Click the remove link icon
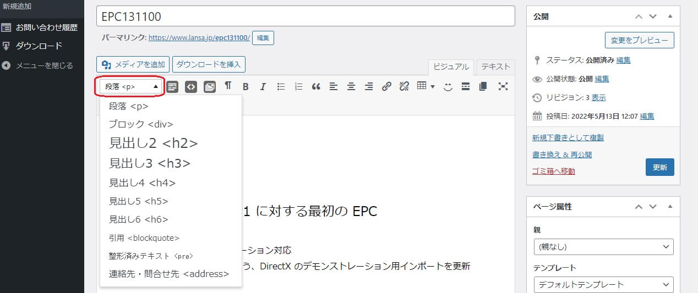The width and height of the screenshot is (698, 293). [404, 86]
